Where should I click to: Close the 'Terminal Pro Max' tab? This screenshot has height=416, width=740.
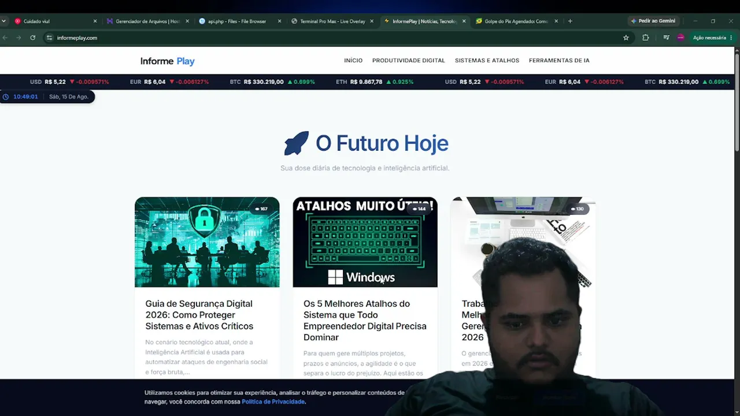(x=372, y=21)
